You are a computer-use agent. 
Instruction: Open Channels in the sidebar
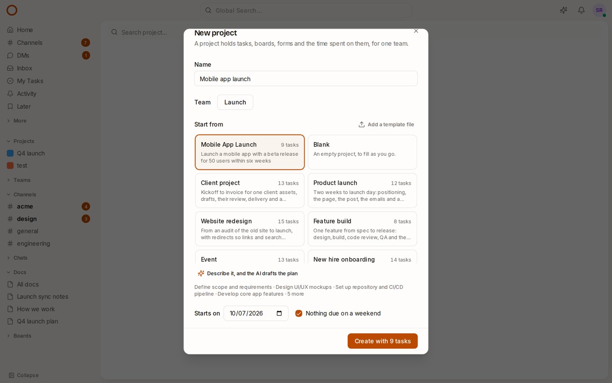pos(49,43)
